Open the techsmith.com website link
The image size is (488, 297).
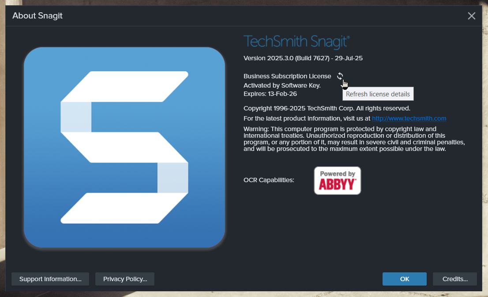[x=409, y=118]
